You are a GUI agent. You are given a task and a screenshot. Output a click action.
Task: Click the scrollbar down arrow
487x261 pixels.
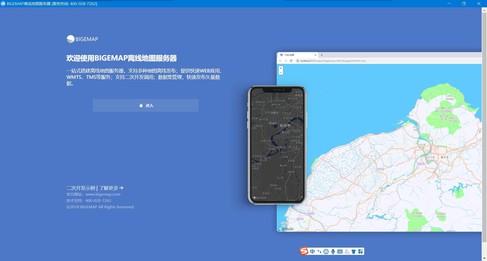click(x=484, y=258)
